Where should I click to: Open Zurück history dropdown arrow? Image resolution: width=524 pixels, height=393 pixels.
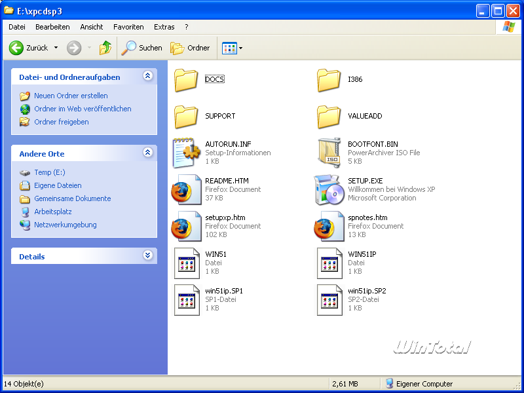tap(56, 48)
